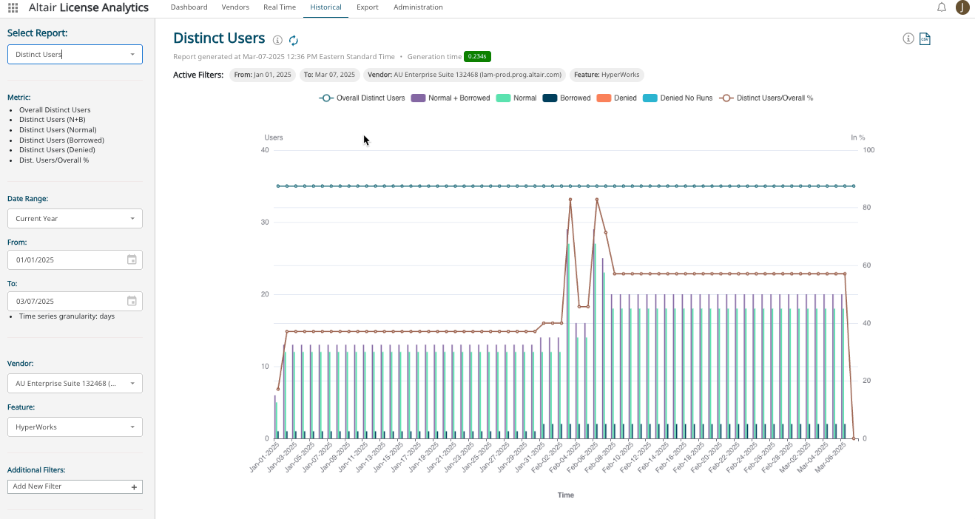Open the From date calendar icon
975x519 pixels.
coord(132,259)
